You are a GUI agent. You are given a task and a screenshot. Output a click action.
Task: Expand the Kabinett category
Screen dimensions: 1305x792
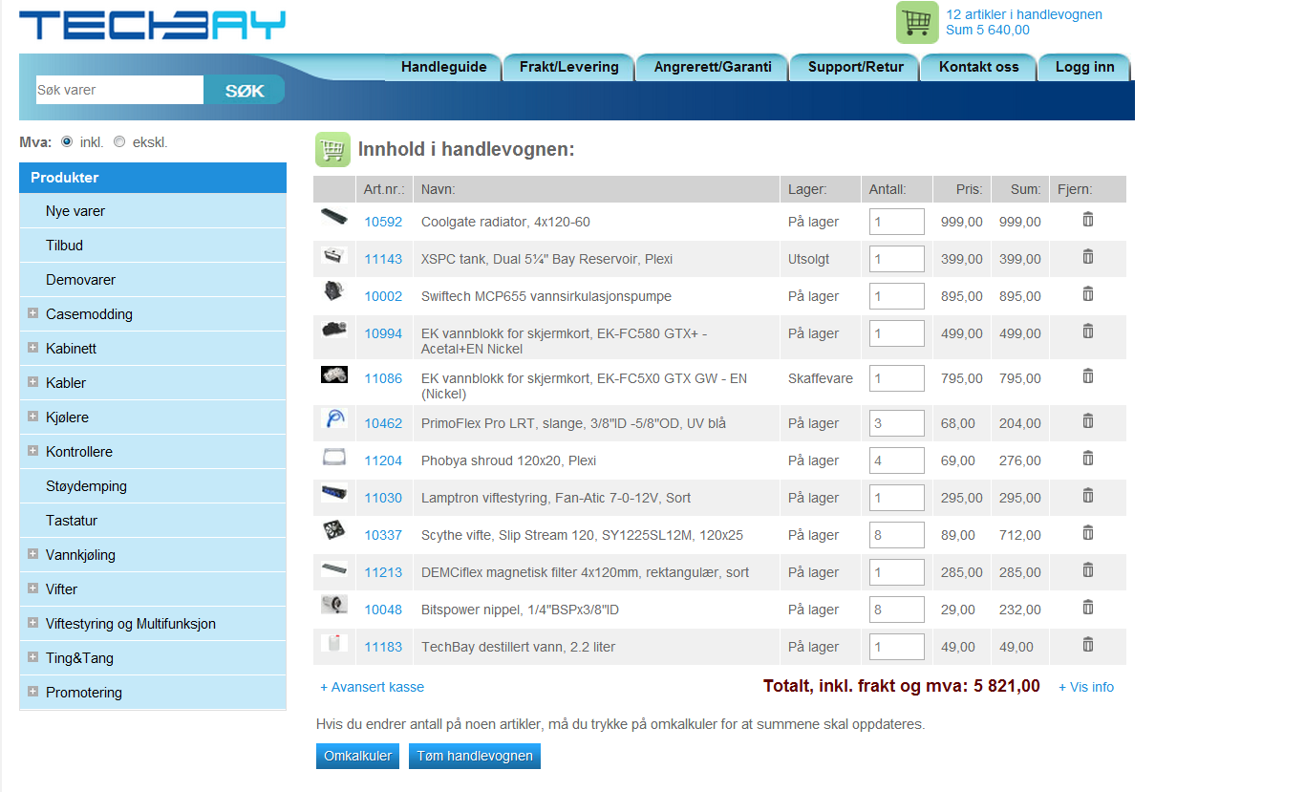tap(33, 348)
